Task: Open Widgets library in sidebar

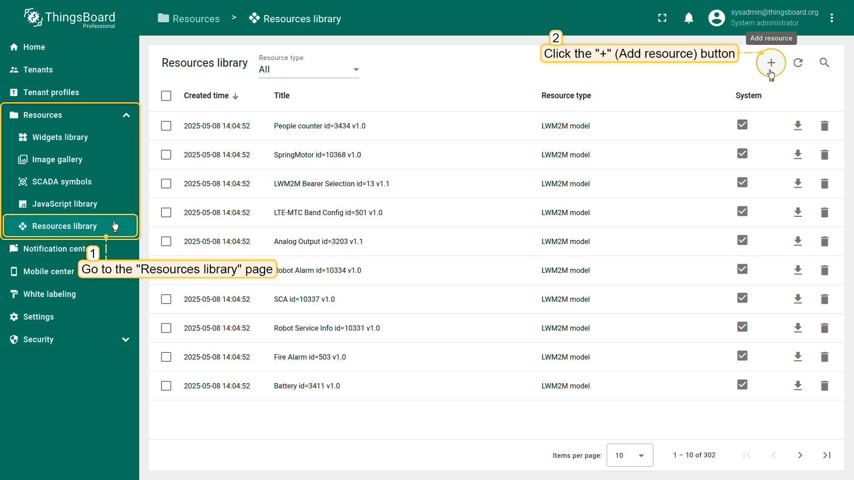Action: click(x=60, y=137)
